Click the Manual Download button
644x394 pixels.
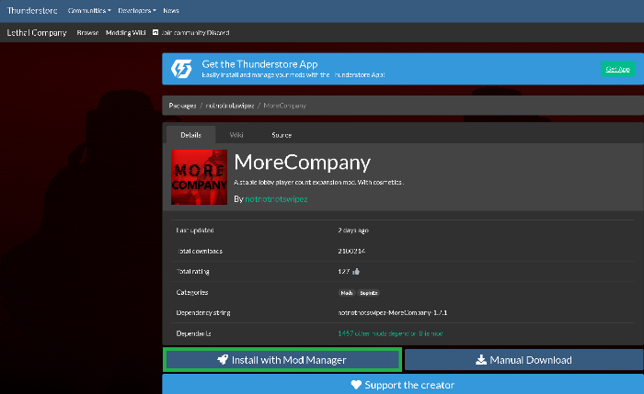click(x=524, y=360)
